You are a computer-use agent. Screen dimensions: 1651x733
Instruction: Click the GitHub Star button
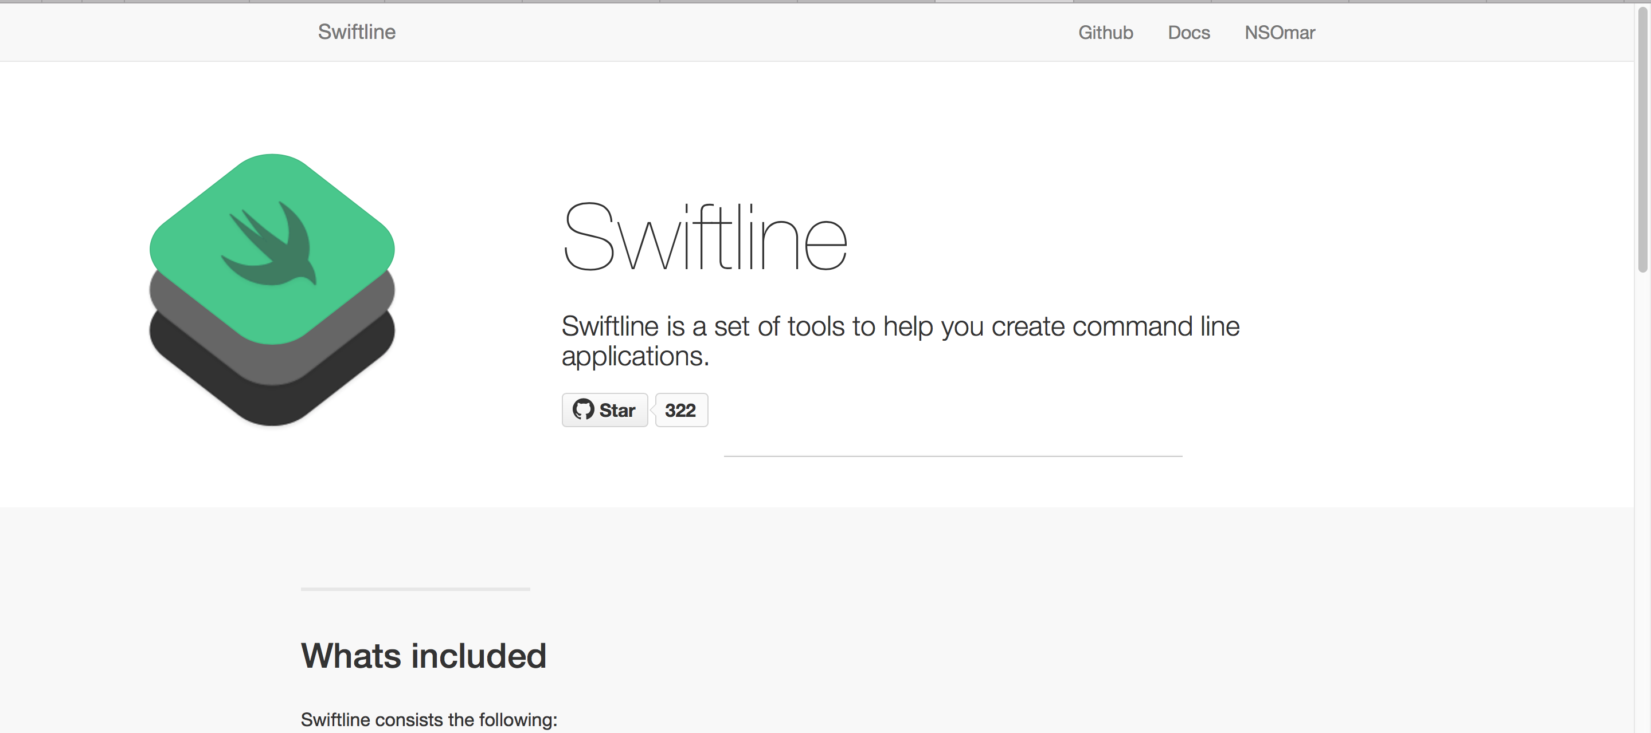[605, 409]
